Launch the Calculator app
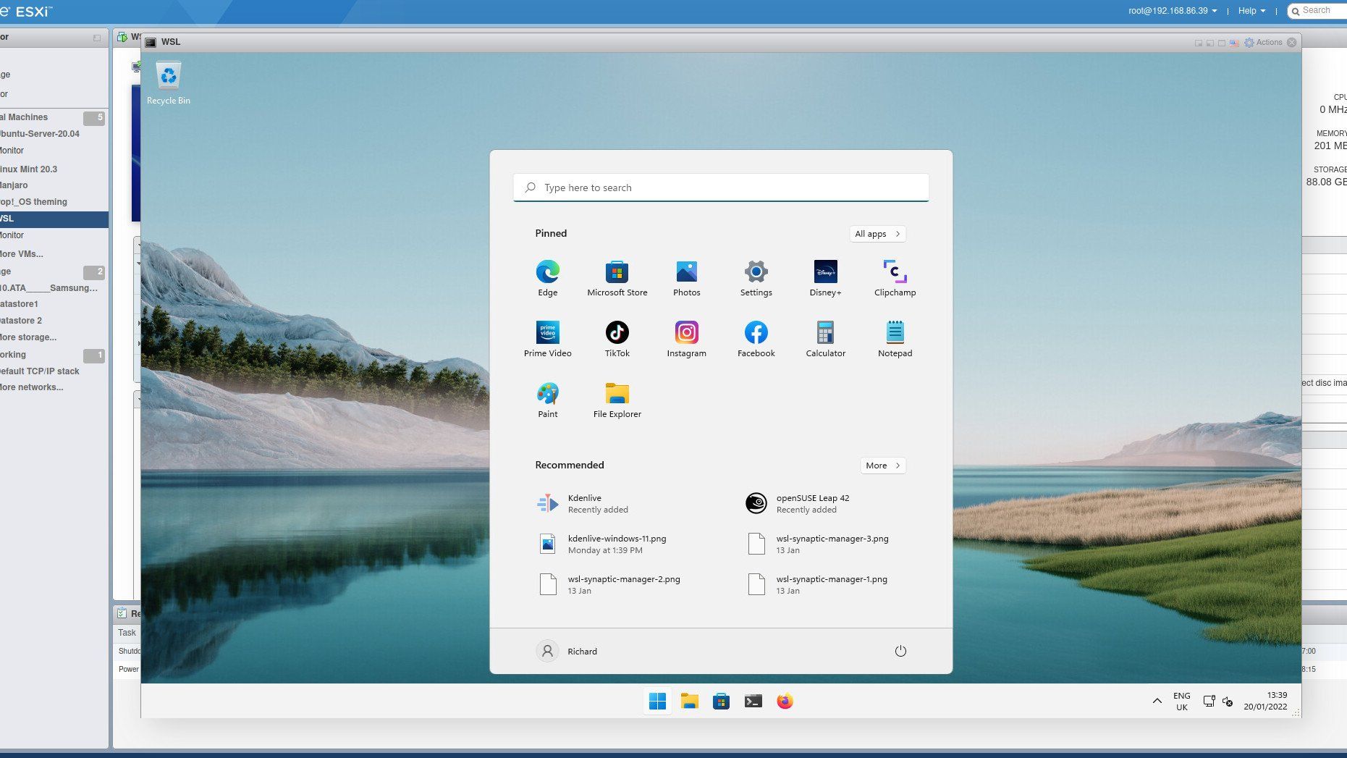Image resolution: width=1347 pixels, height=758 pixels. coord(825,339)
